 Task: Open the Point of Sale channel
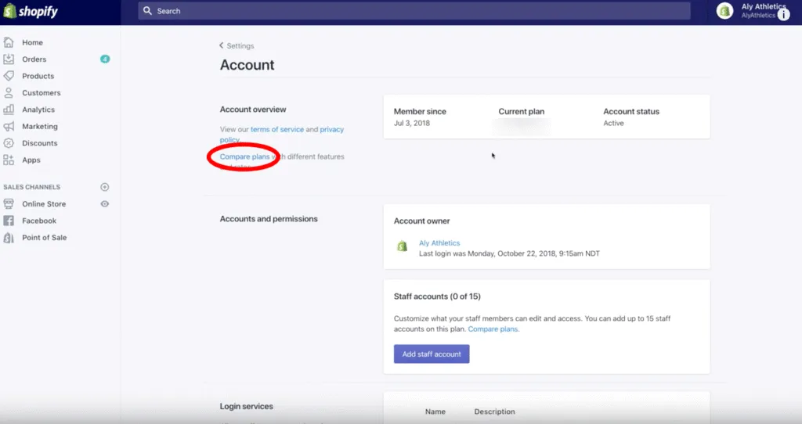tap(45, 238)
